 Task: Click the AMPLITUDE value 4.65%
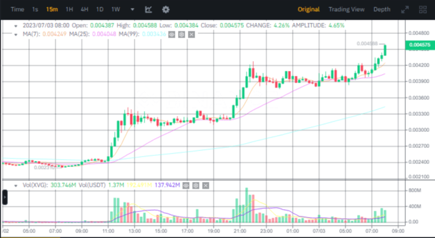coord(337,25)
